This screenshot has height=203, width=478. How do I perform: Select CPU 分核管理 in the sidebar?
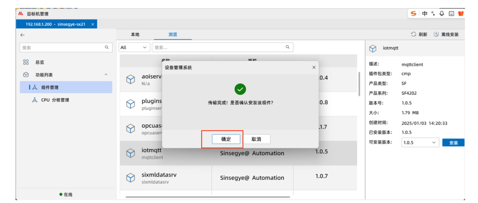55,100
